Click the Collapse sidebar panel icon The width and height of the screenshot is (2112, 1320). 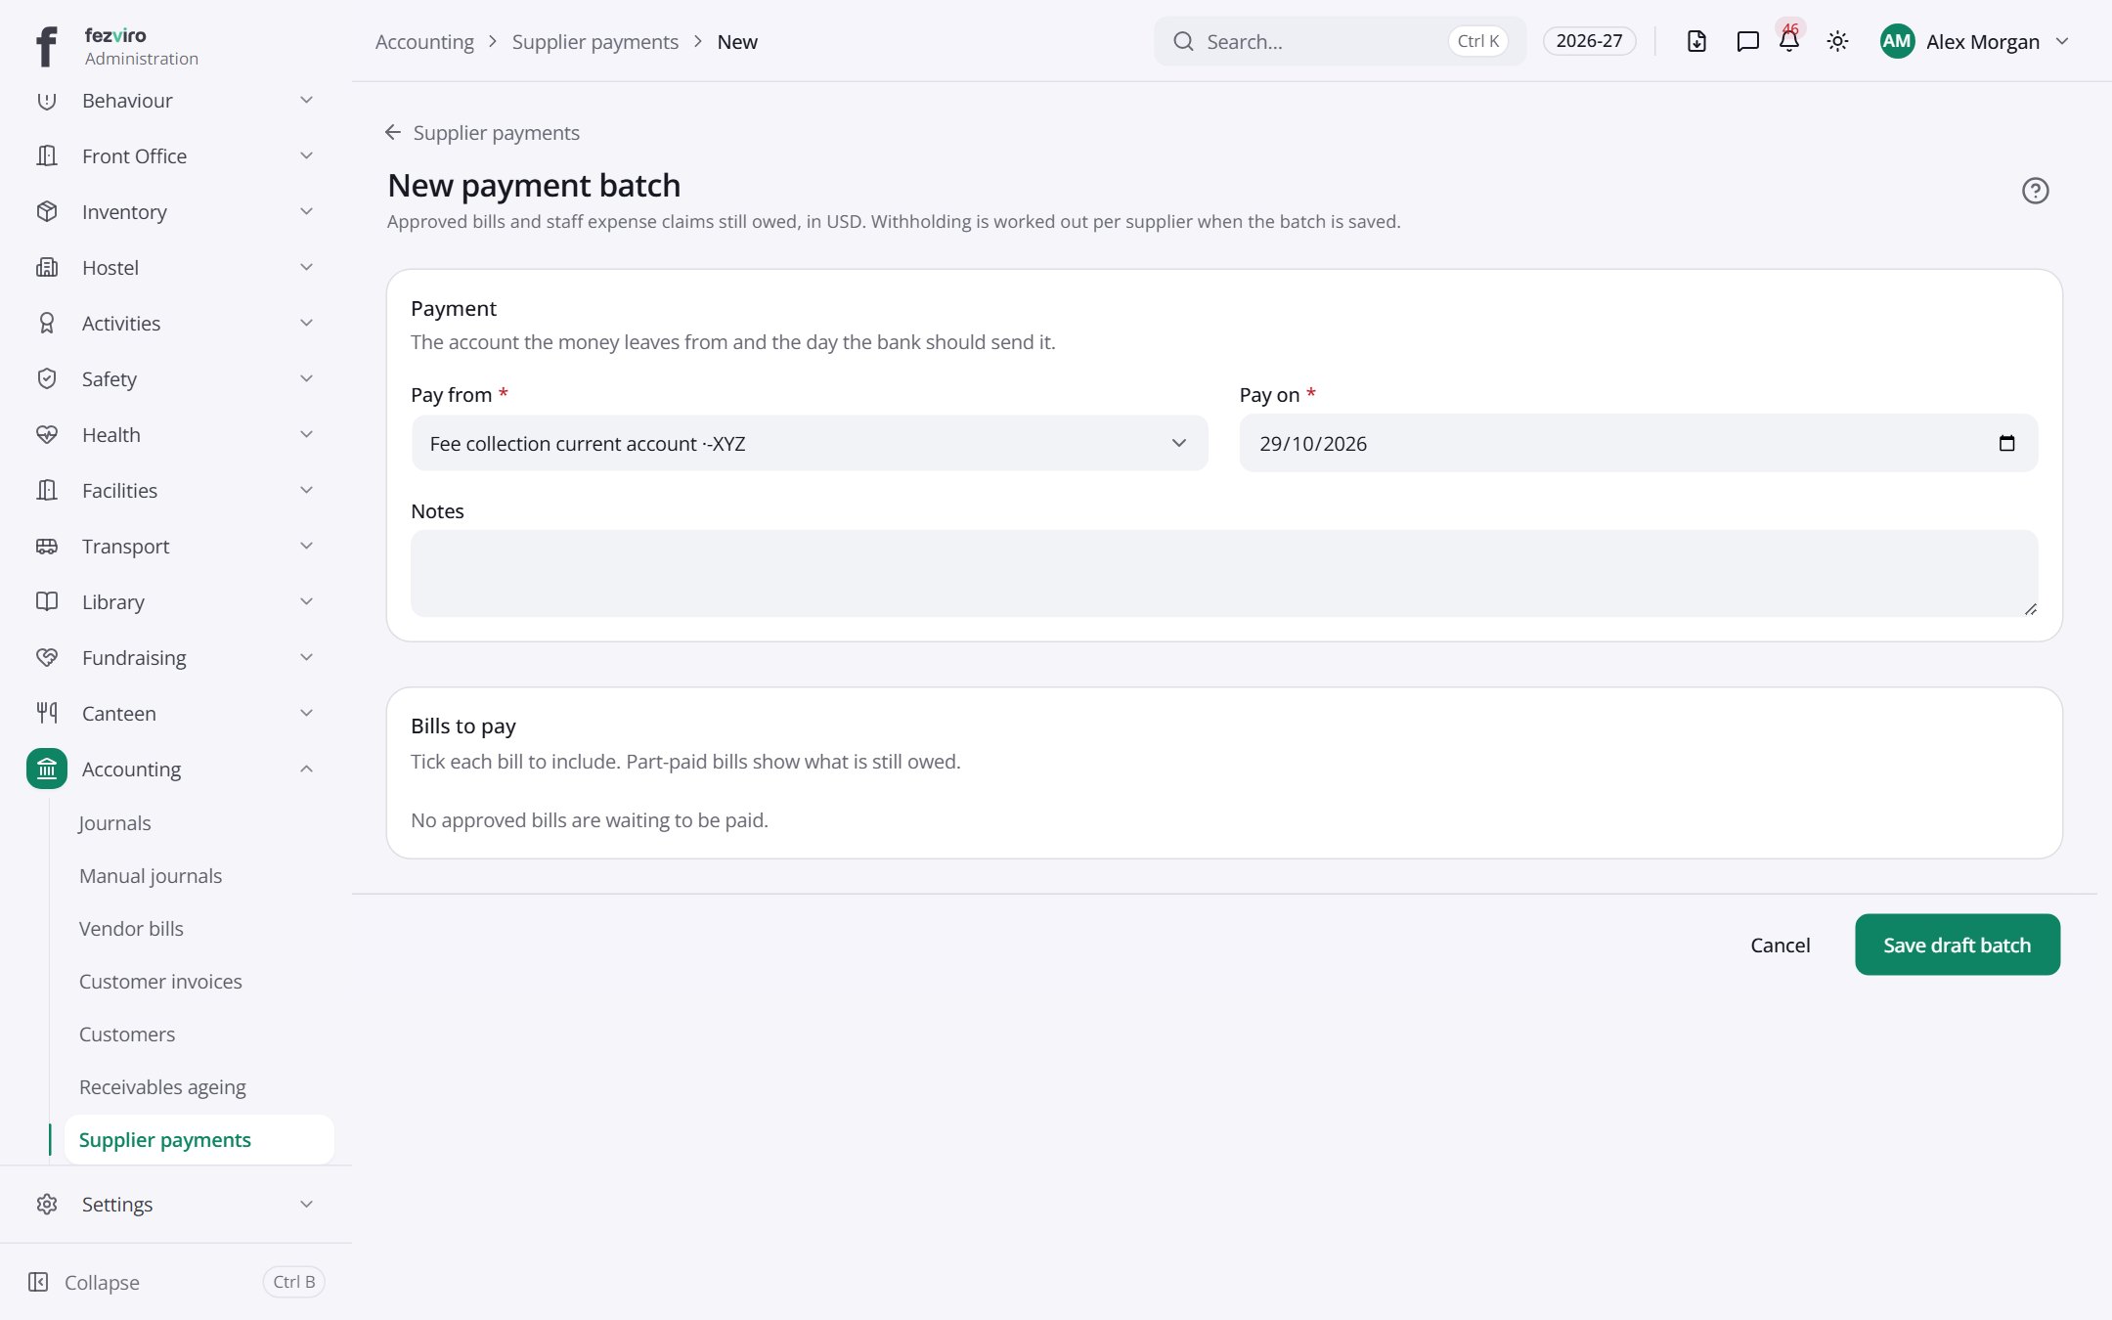tap(38, 1282)
